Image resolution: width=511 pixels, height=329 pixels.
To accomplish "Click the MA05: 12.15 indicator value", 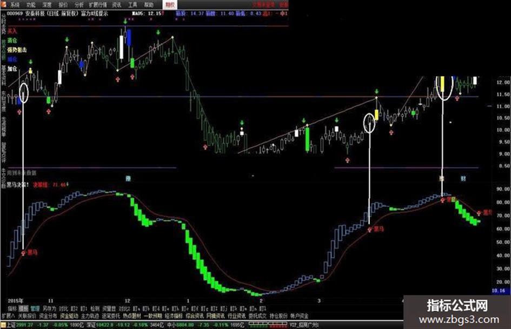I will [x=147, y=14].
